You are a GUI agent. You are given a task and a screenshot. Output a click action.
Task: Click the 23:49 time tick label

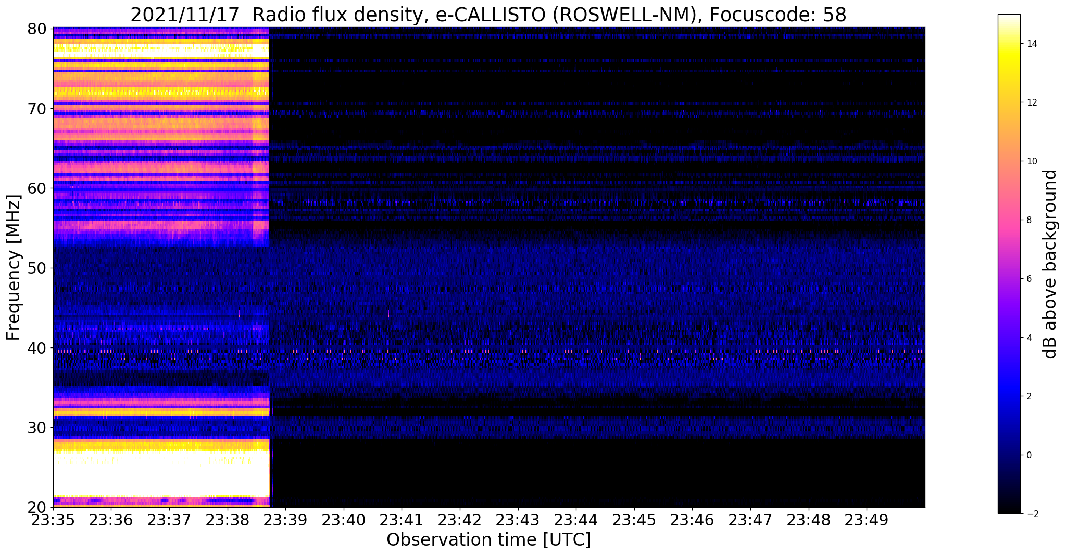[x=867, y=520]
